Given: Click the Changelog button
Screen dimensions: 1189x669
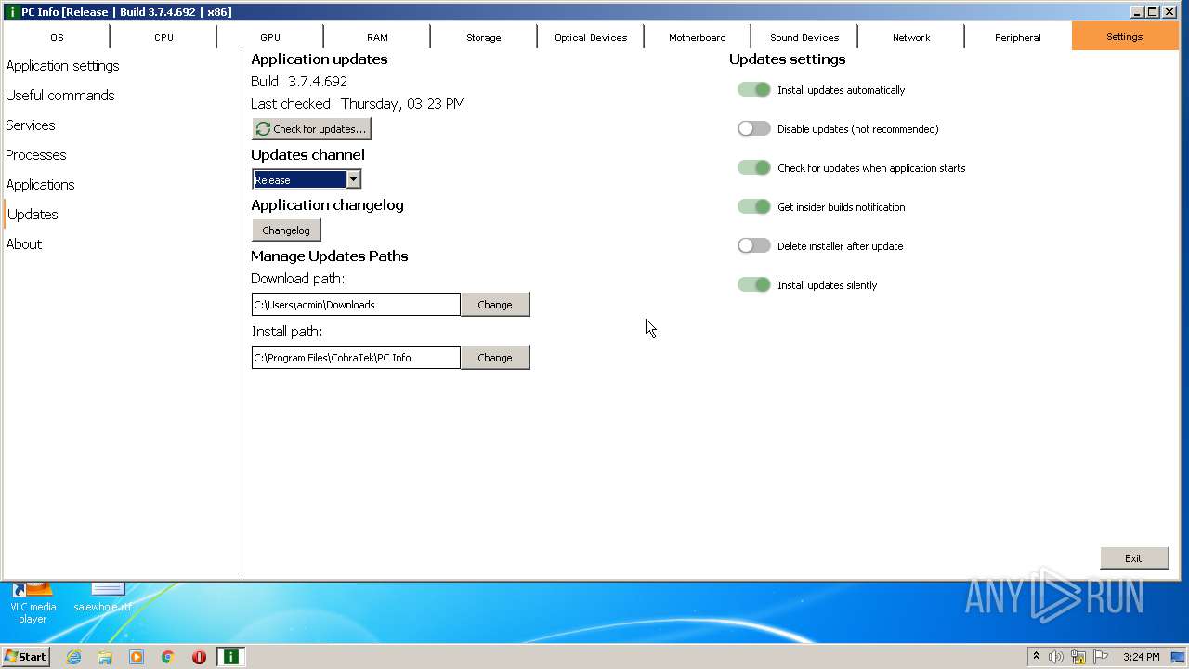Looking at the screenshot, I should 286,230.
